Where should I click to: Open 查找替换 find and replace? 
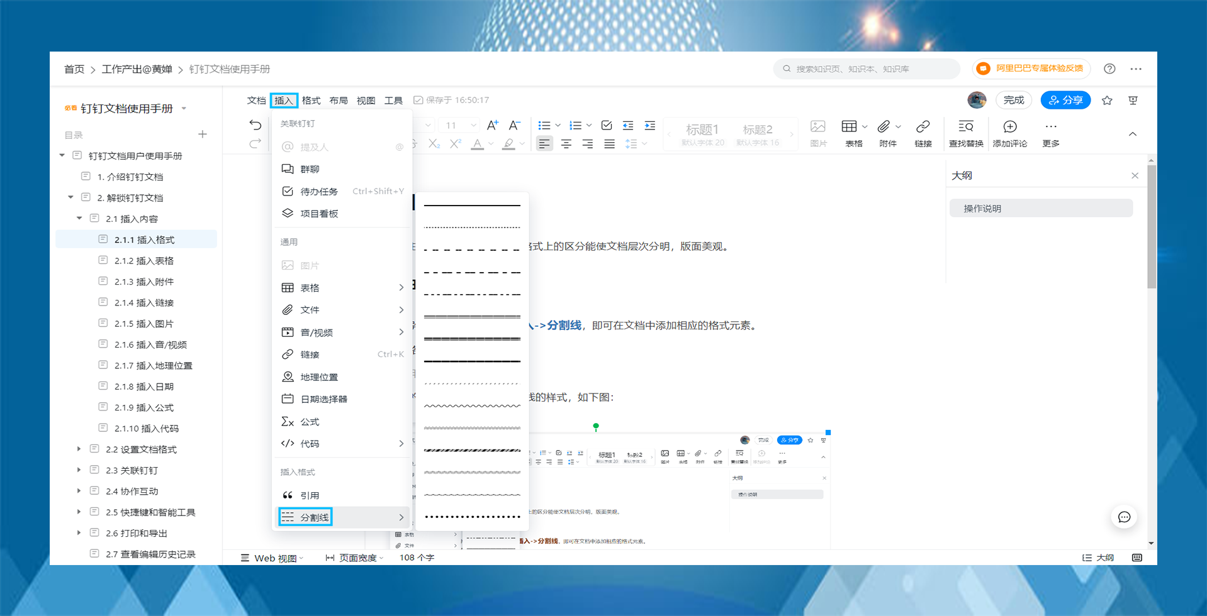[965, 133]
